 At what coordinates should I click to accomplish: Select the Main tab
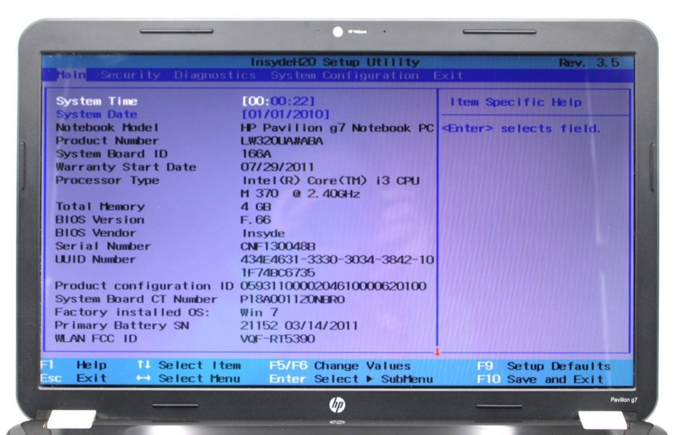(x=71, y=74)
